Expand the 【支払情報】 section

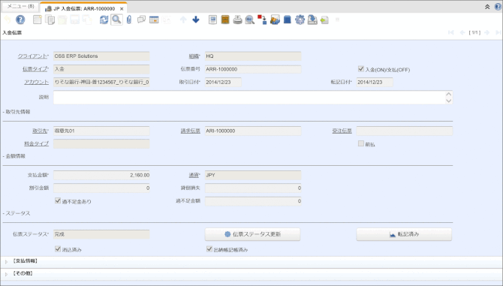click(7, 262)
